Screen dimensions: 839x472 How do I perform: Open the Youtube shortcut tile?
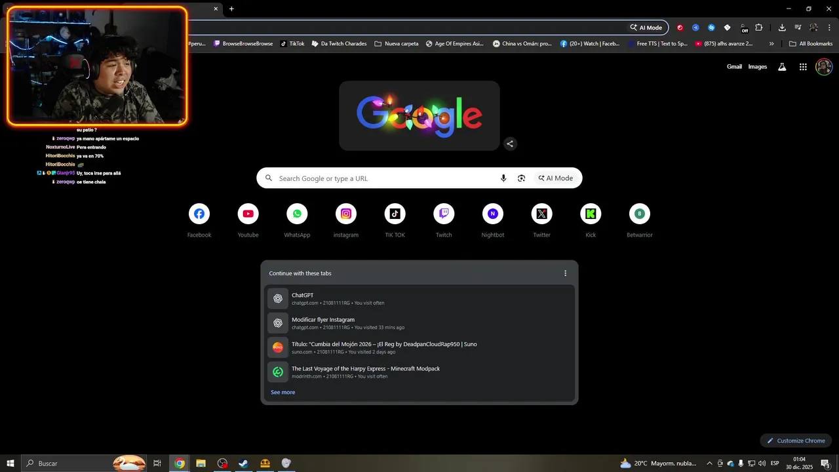tap(248, 220)
